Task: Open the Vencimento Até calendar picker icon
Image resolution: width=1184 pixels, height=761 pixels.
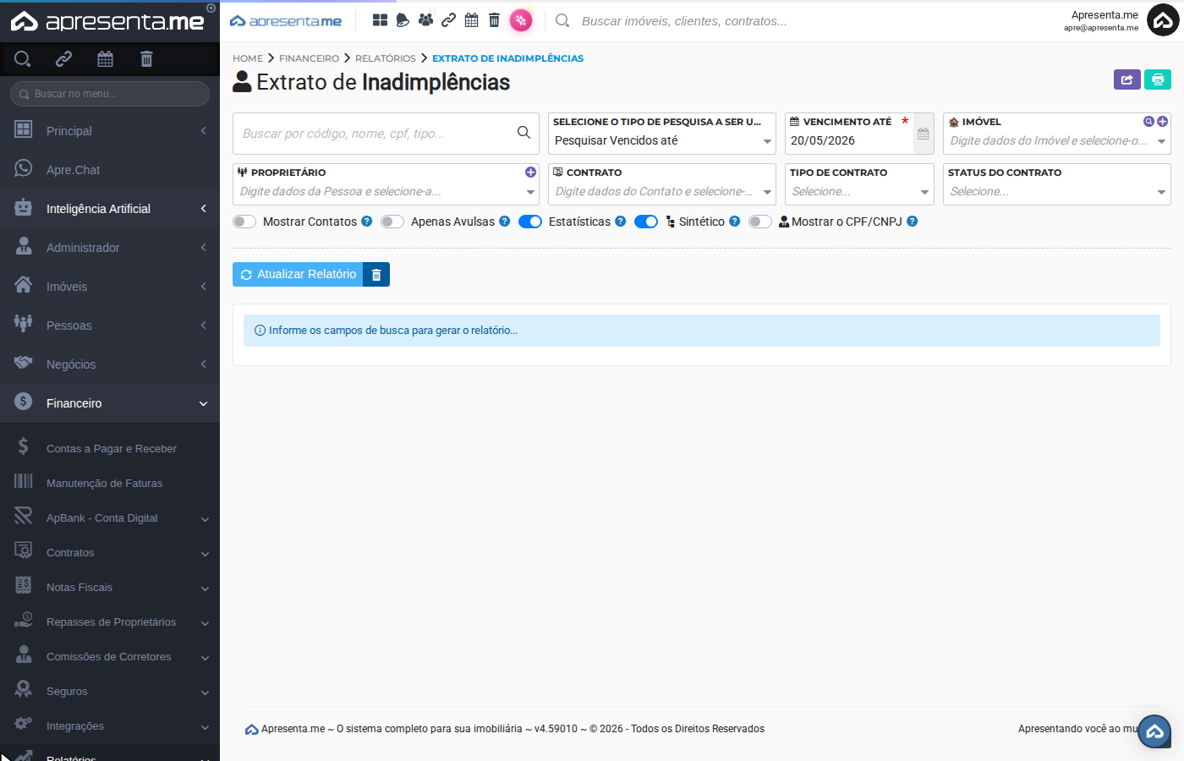Action: pos(923,134)
